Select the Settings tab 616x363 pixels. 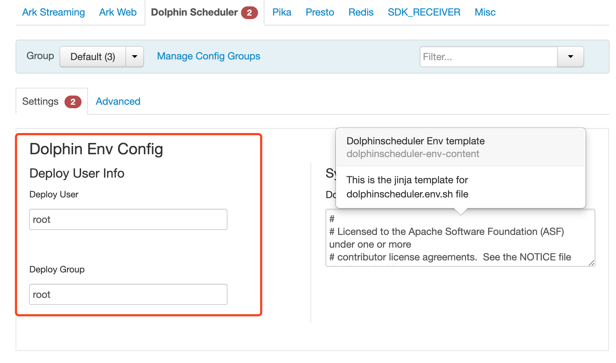pyautogui.click(x=40, y=102)
